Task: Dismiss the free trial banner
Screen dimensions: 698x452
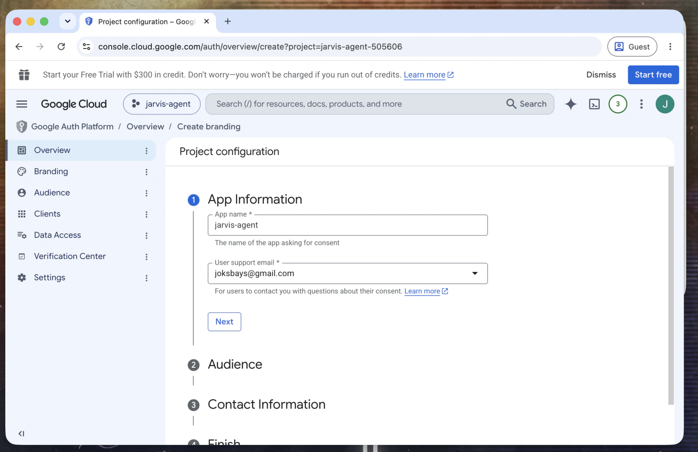Action: (x=601, y=75)
